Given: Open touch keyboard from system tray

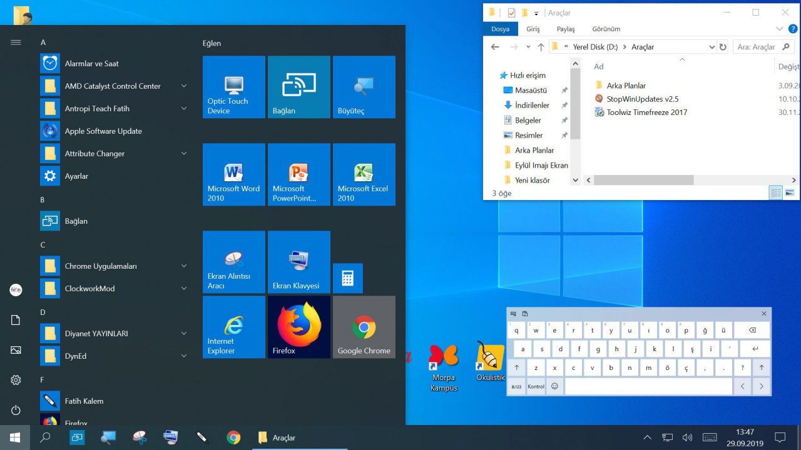Looking at the screenshot, I should tap(710, 437).
